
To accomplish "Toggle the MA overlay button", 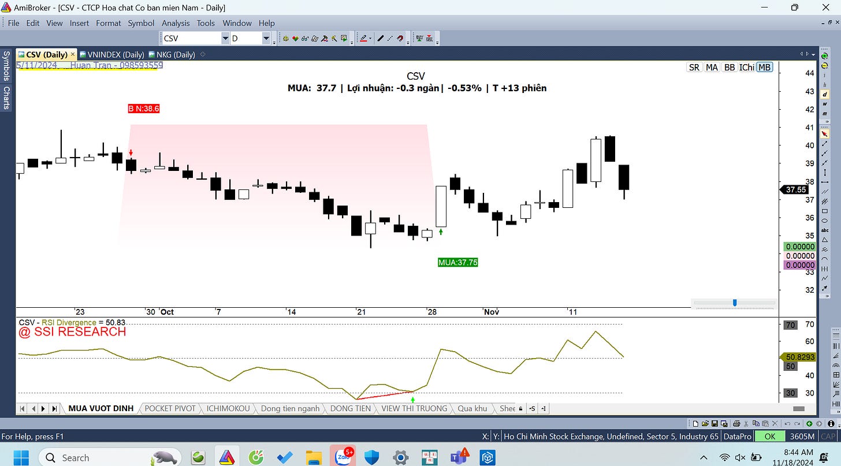I will tap(712, 67).
